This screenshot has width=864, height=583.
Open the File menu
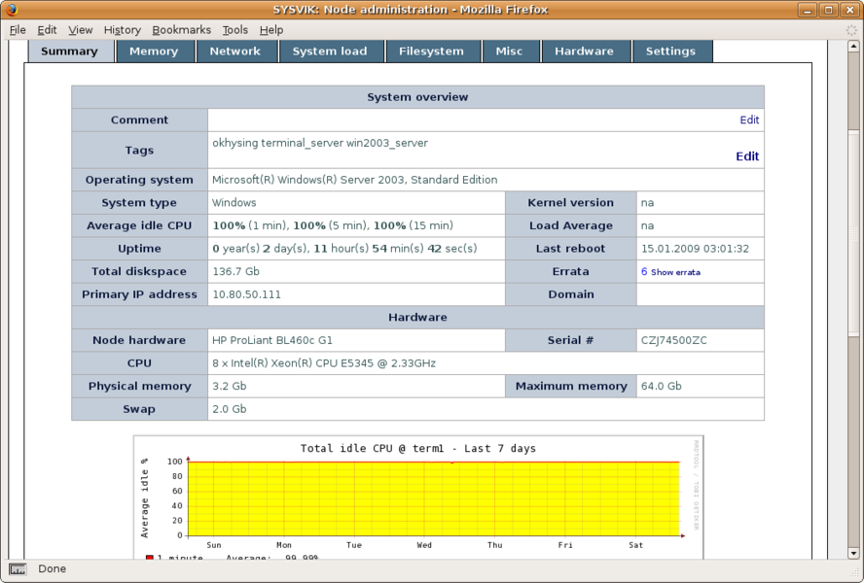point(18,30)
